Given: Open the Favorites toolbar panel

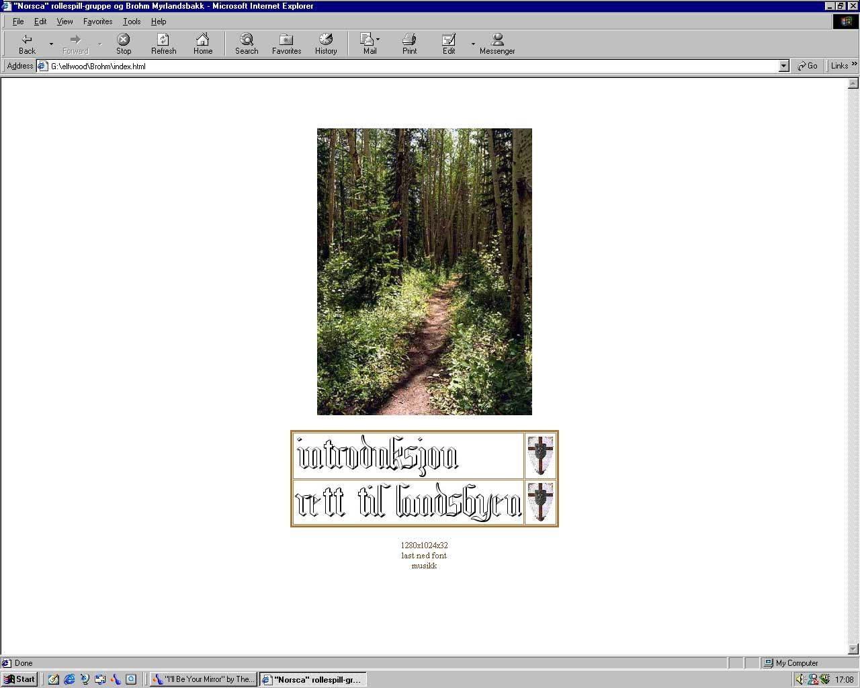Looking at the screenshot, I should 286,44.
